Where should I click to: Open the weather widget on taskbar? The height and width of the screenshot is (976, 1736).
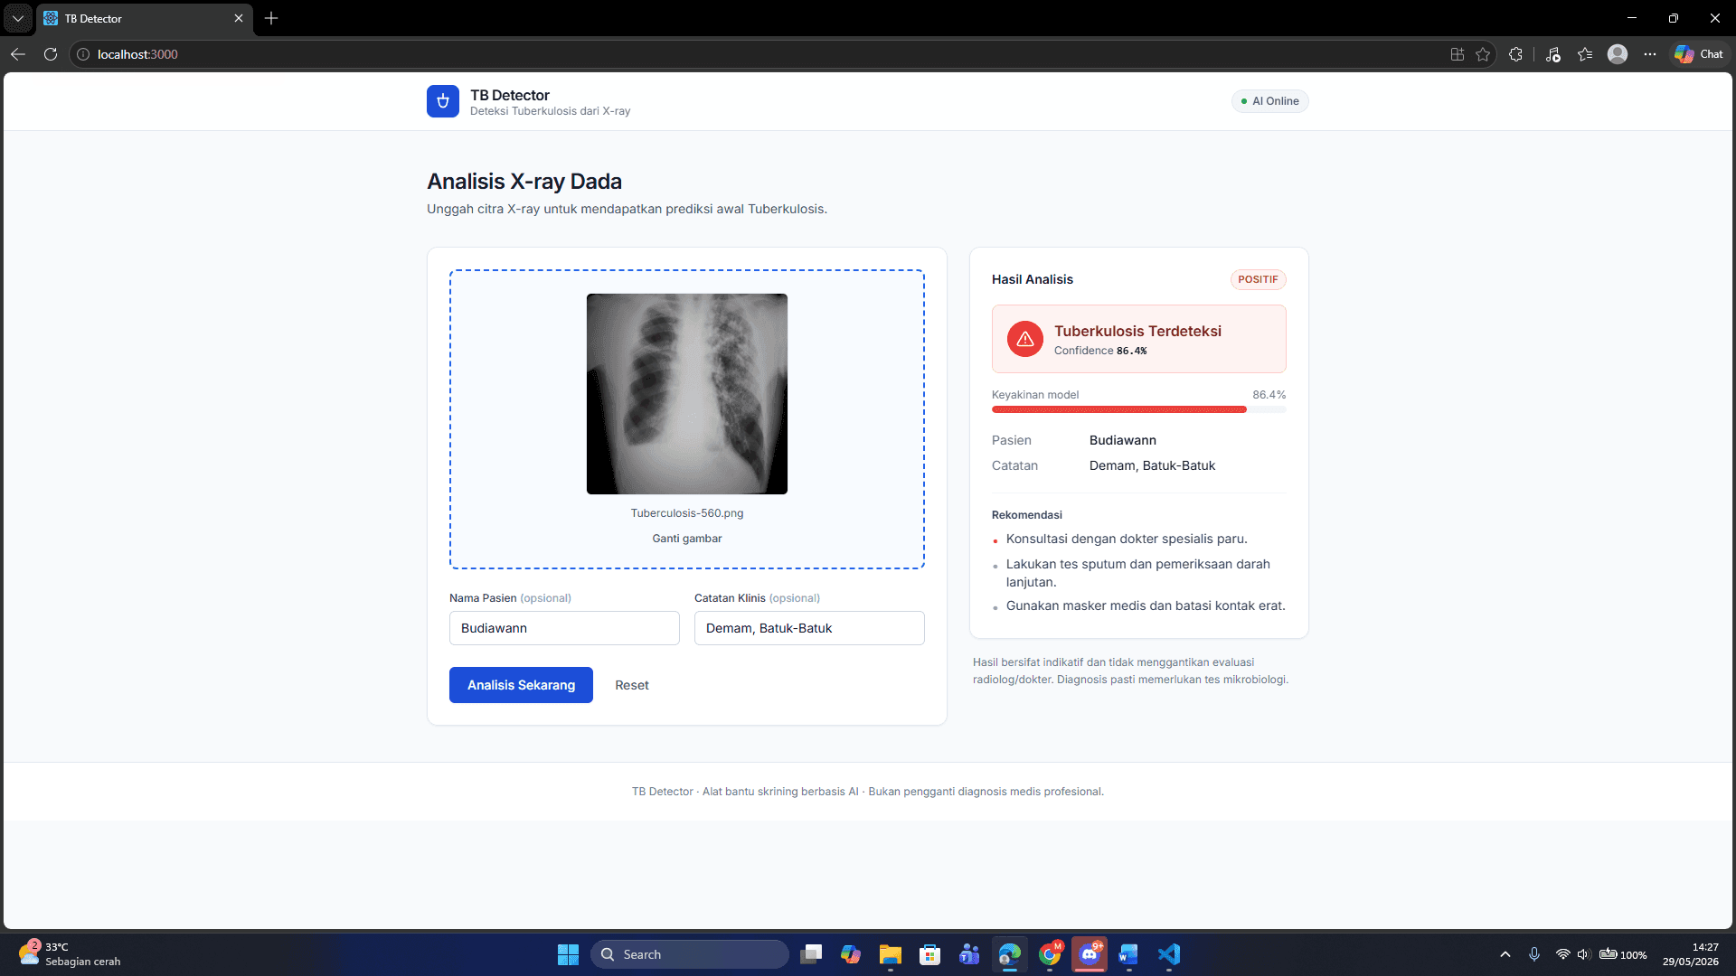click(x=71, y=954)
